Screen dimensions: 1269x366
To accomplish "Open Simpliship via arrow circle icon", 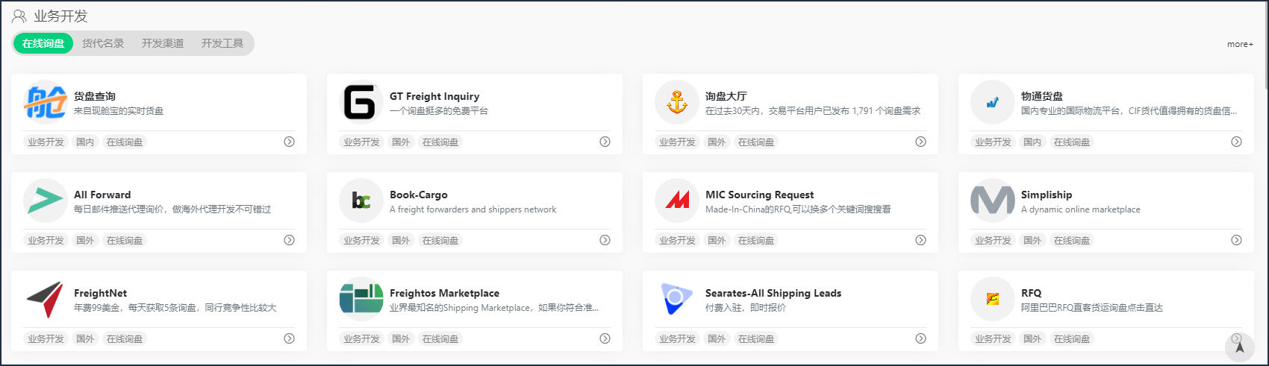I will [x=1236, y=240].
